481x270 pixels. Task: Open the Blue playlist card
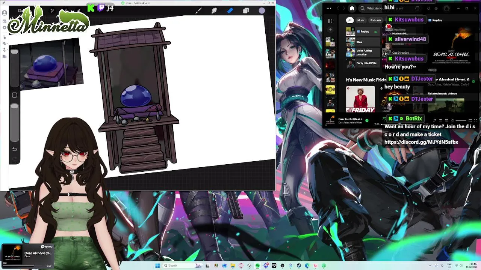pos(363,42)
